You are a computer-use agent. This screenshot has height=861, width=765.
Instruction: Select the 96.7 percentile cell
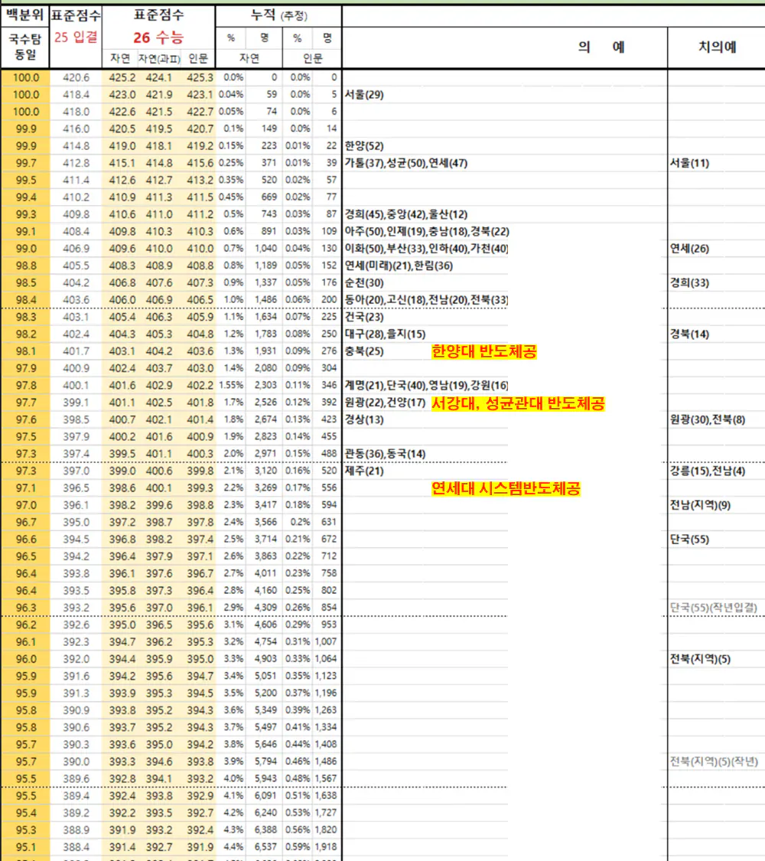point(26,522)
